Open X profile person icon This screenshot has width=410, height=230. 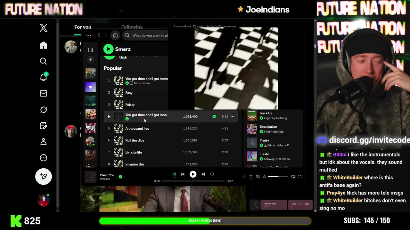[x=44, y=142]
